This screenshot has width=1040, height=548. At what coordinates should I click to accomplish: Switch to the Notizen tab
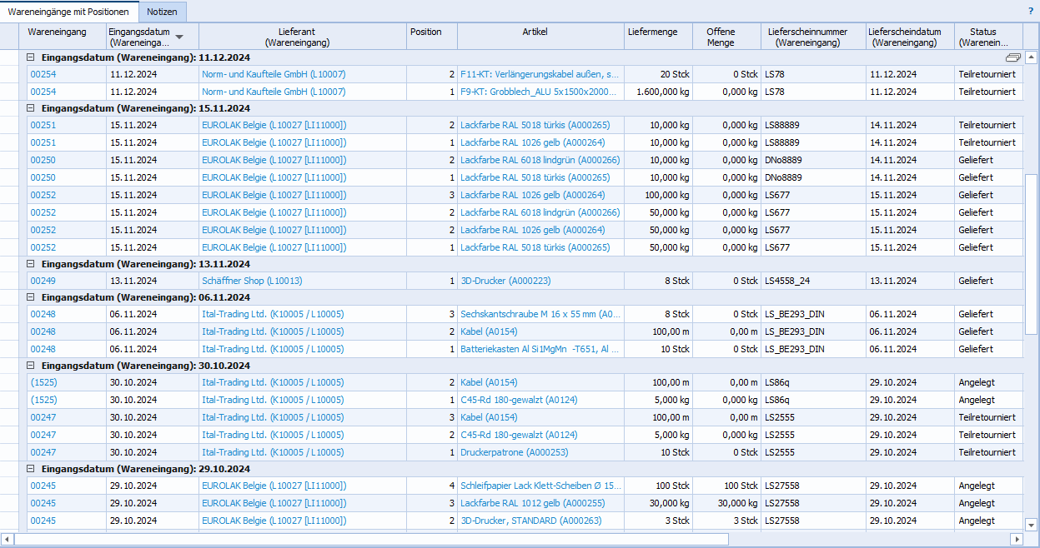(x=163, y=12)
